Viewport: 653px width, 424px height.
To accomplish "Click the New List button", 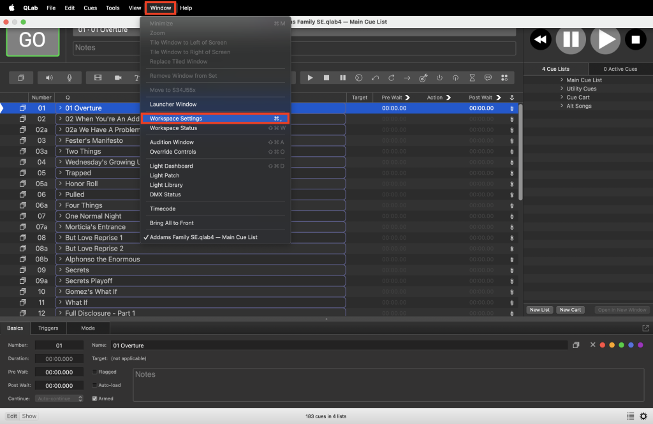I will (539, 310).
